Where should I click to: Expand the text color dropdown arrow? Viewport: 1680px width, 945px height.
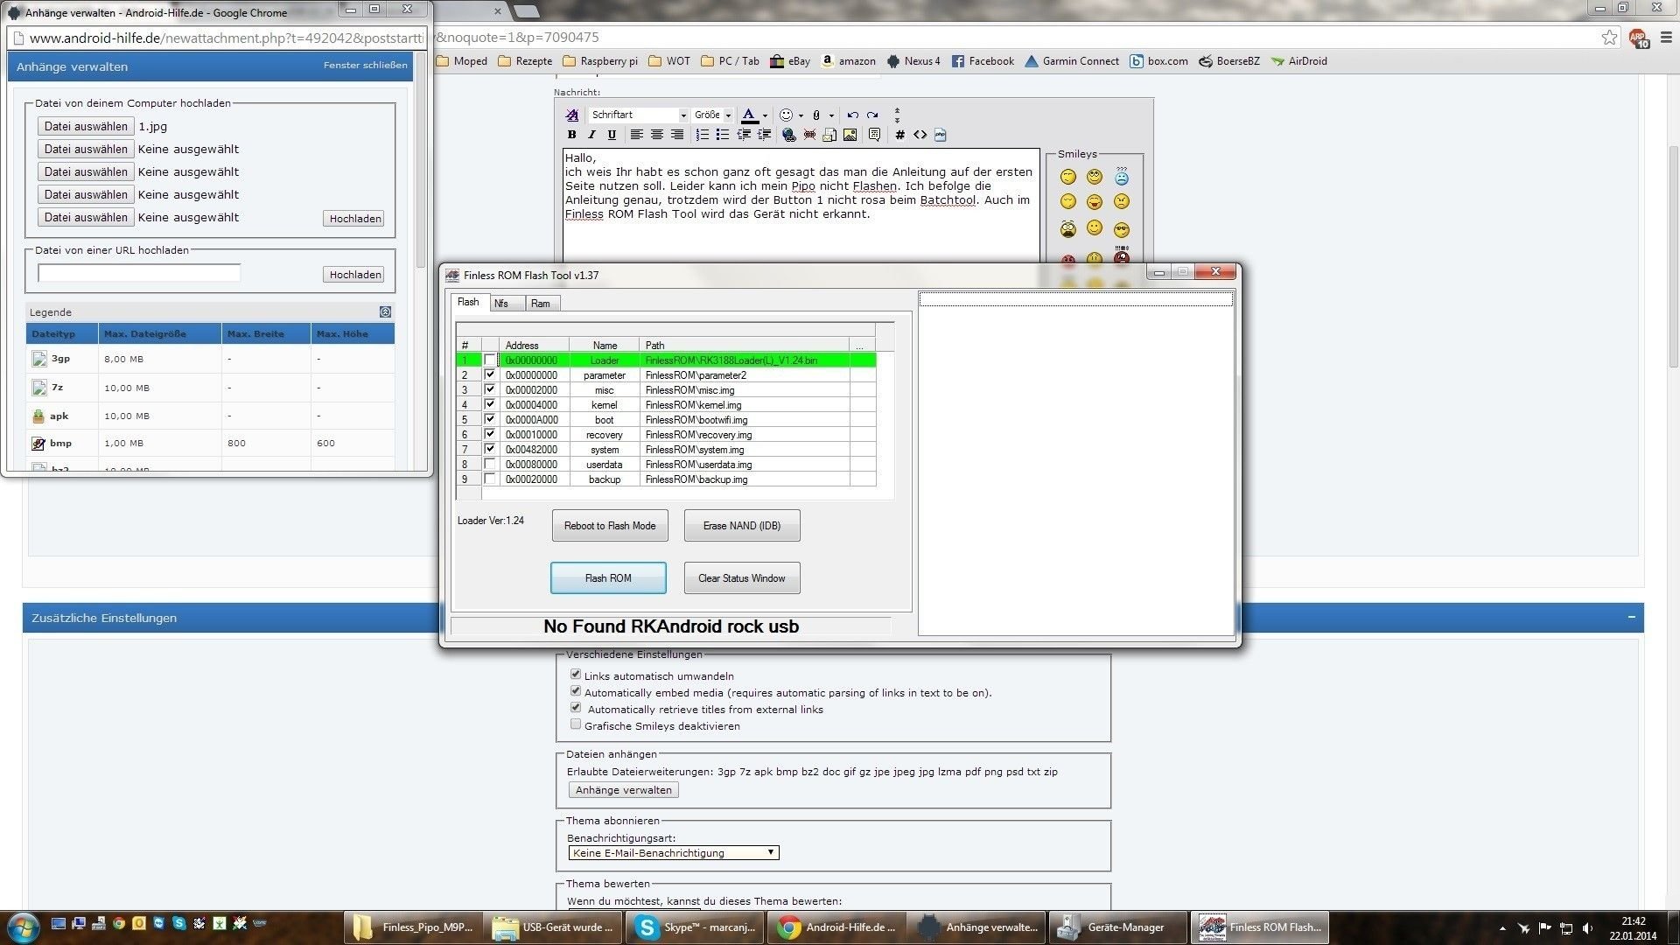[x=765, y=115]
